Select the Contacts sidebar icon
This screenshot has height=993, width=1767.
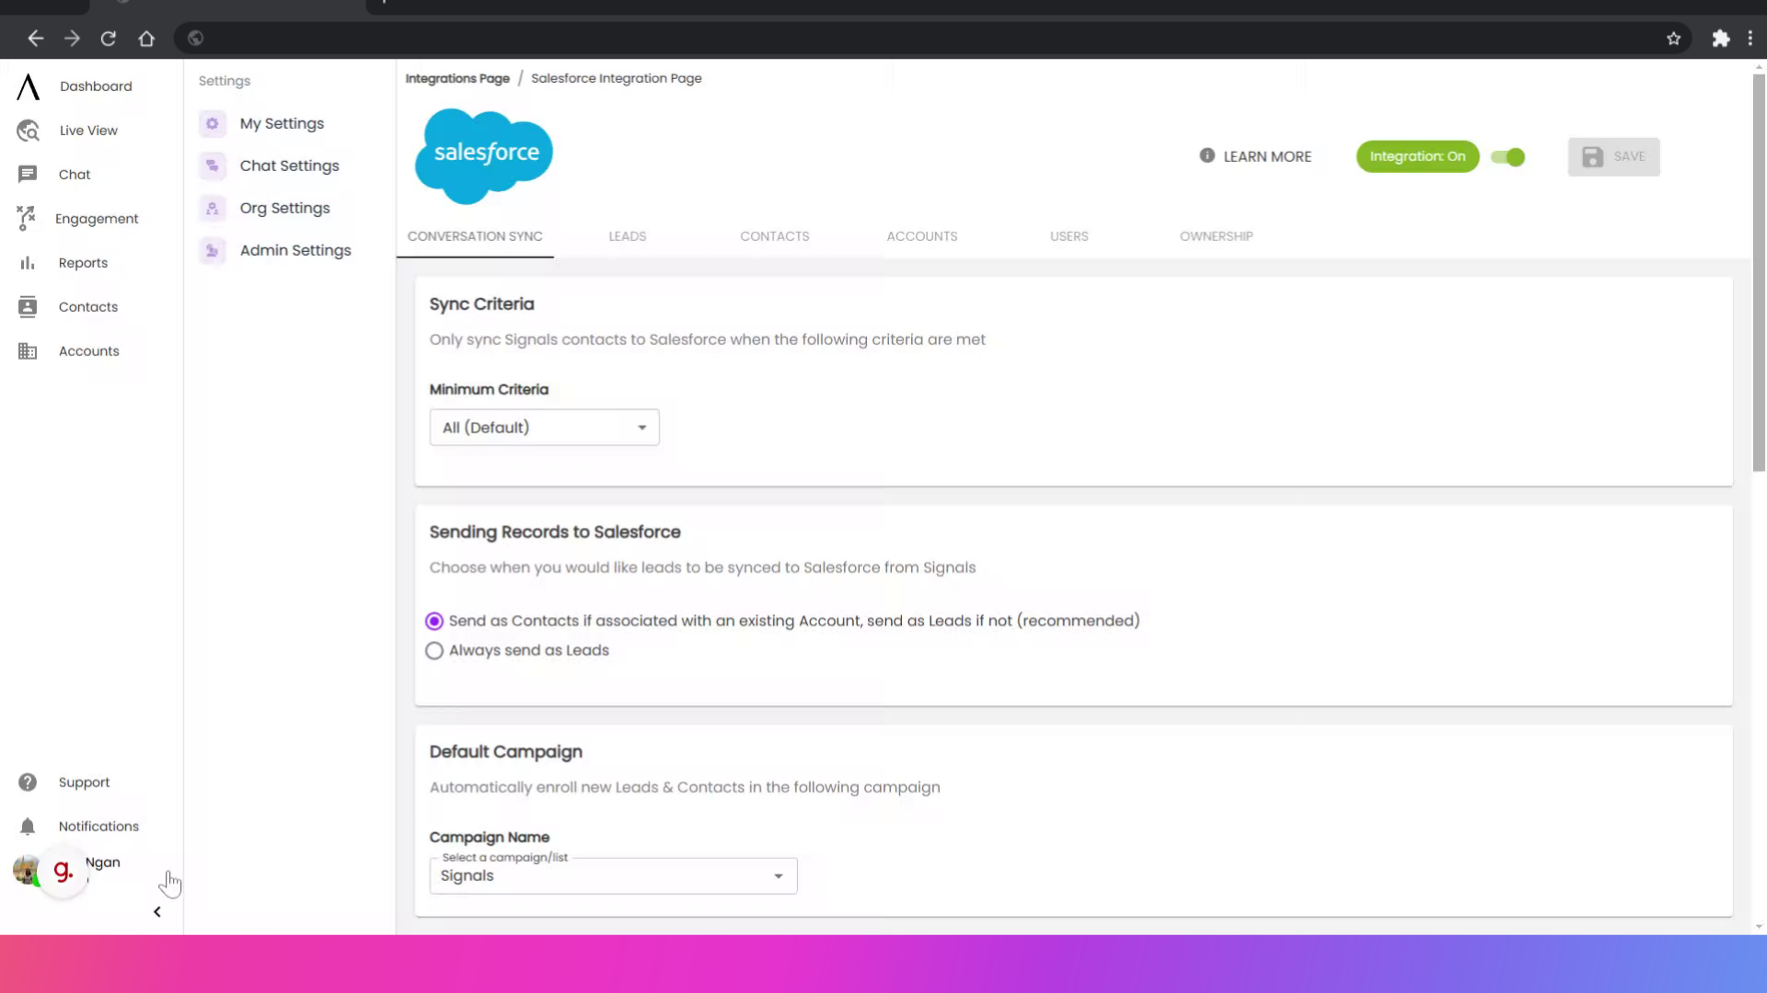pyautogui.click(x=28, y=306)
